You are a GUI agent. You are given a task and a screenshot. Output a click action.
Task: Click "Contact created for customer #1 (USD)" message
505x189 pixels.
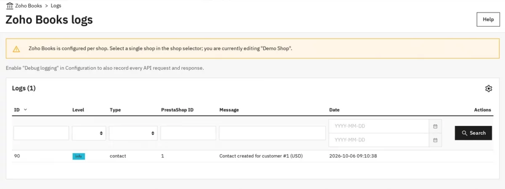tap(261, 156)
